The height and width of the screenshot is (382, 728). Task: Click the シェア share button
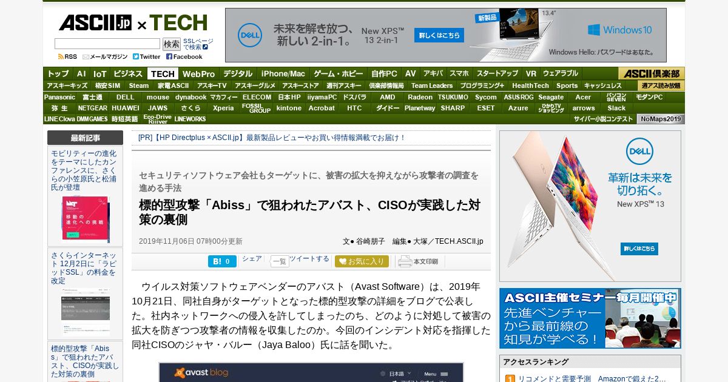[x=252, y=259]
